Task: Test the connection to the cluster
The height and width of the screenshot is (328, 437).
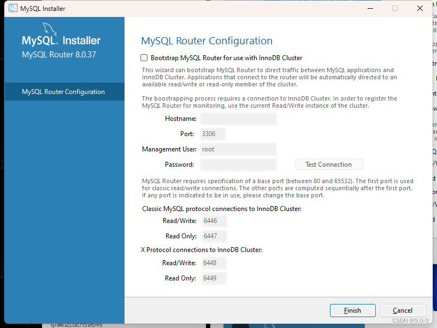Action: point(329,165)
